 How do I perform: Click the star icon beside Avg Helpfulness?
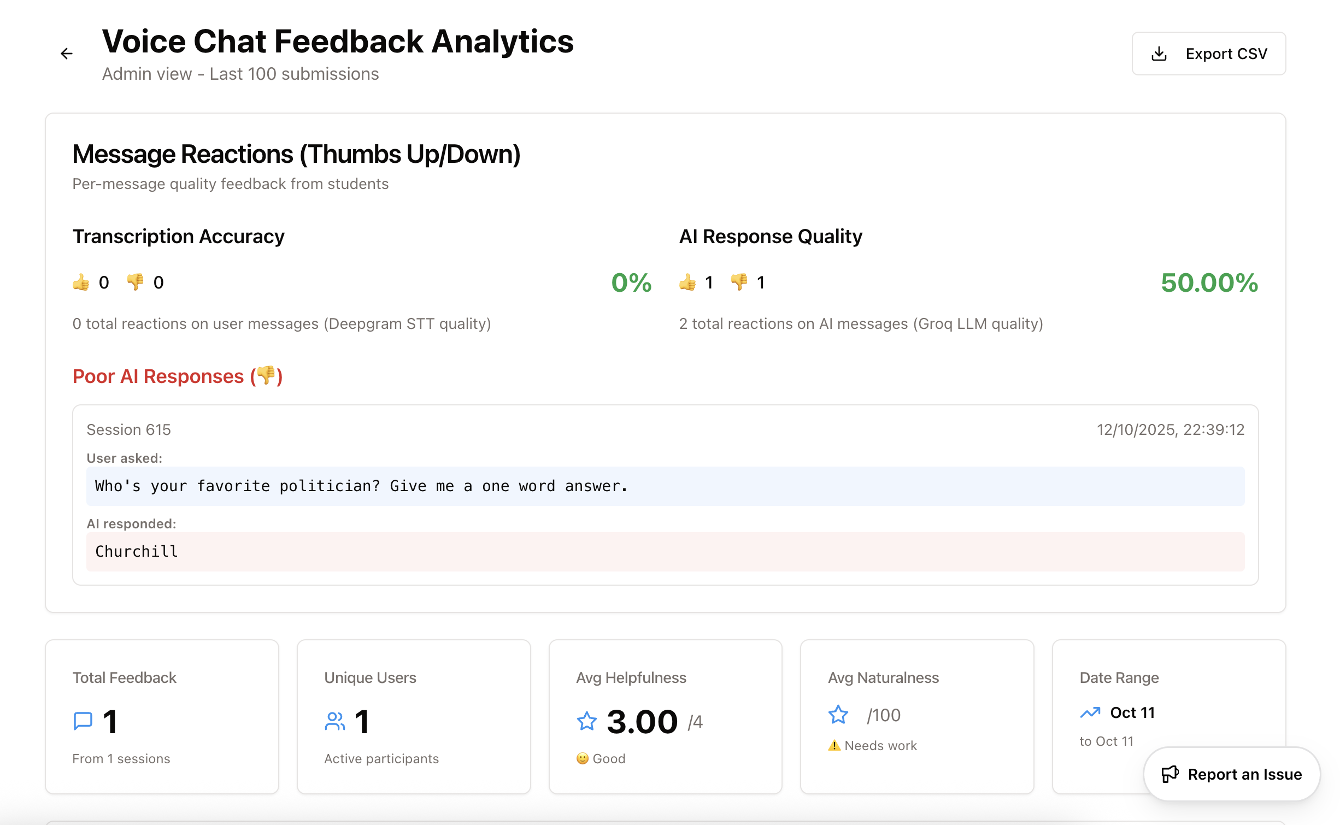(x=586, y=721)
